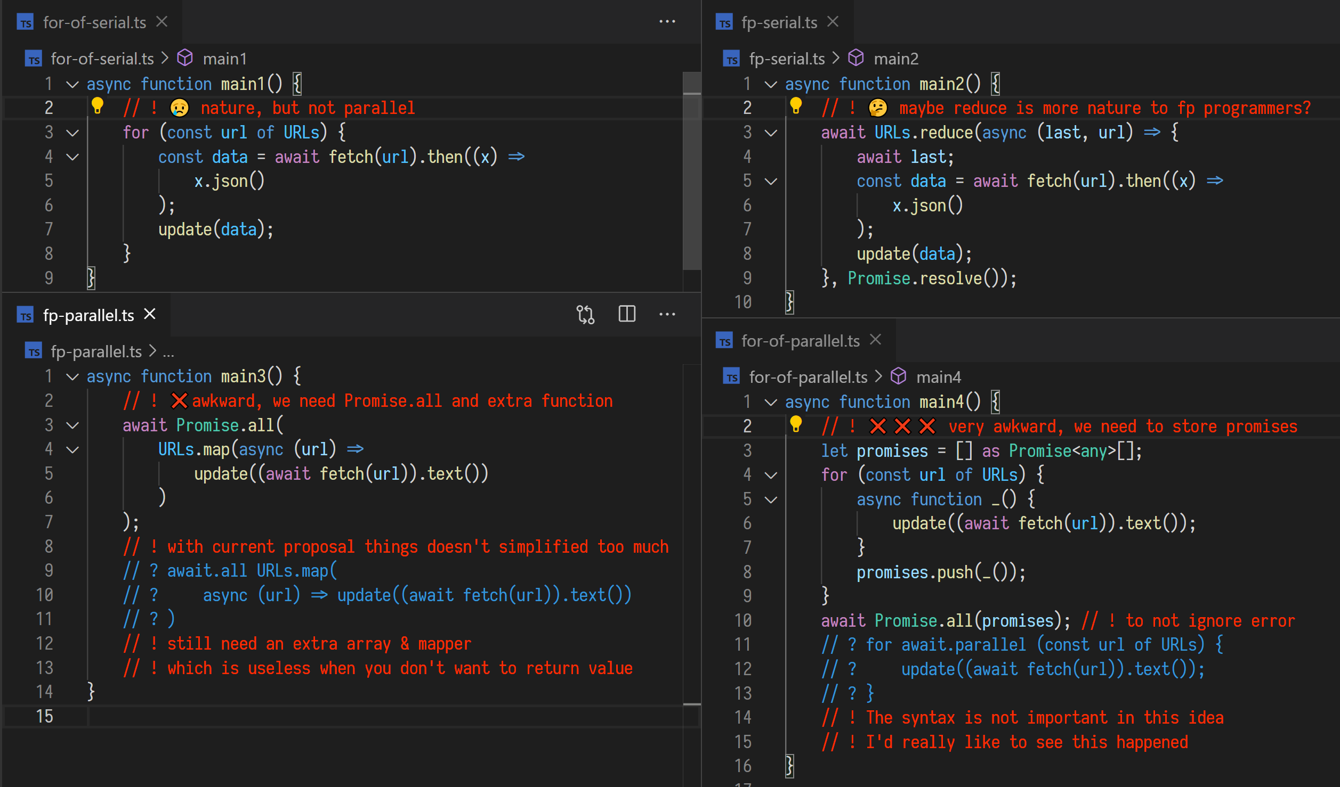This screenshot has height=787, width=1340.
Task: Collapse the for loop fold arrow on line 3
Action: pyautogui.click(x=72, y=132)
